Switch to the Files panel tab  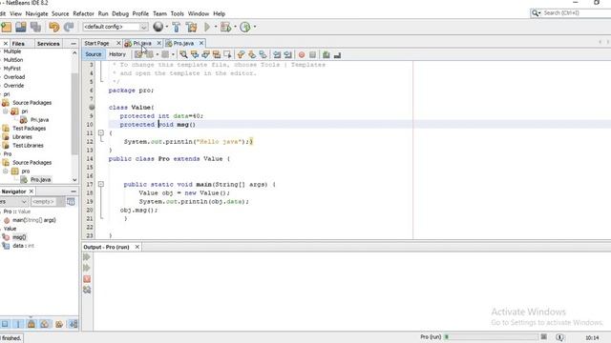(x=18, y=44)
